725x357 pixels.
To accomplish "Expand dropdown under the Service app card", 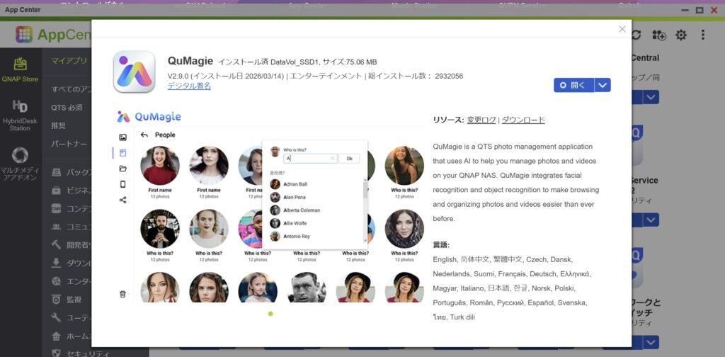I will tap(651, 220).
